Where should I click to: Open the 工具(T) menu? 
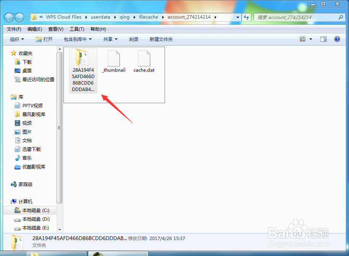tap(77, 29)
